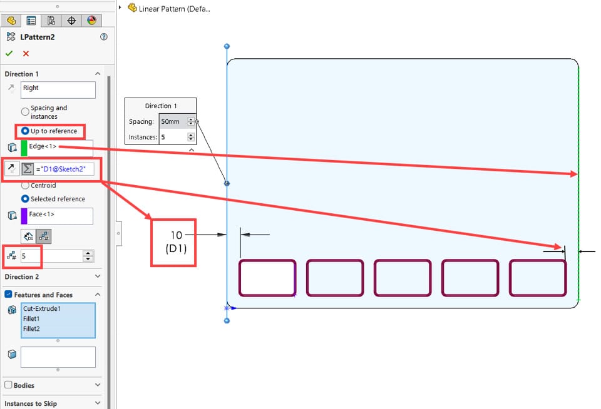Expand the Bodies section
Screen dimensions: 601x409
[x=98, y=385]
